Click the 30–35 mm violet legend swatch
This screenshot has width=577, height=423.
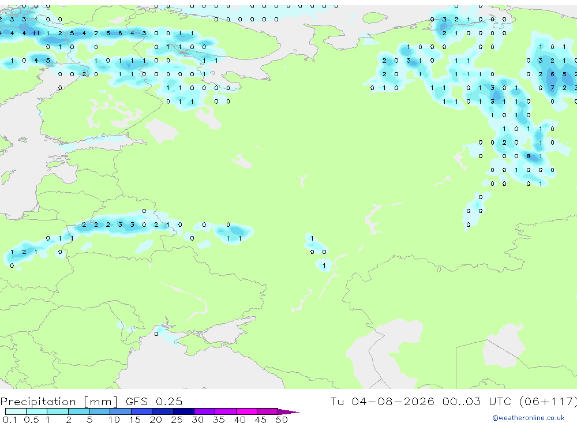coord(204,411)
